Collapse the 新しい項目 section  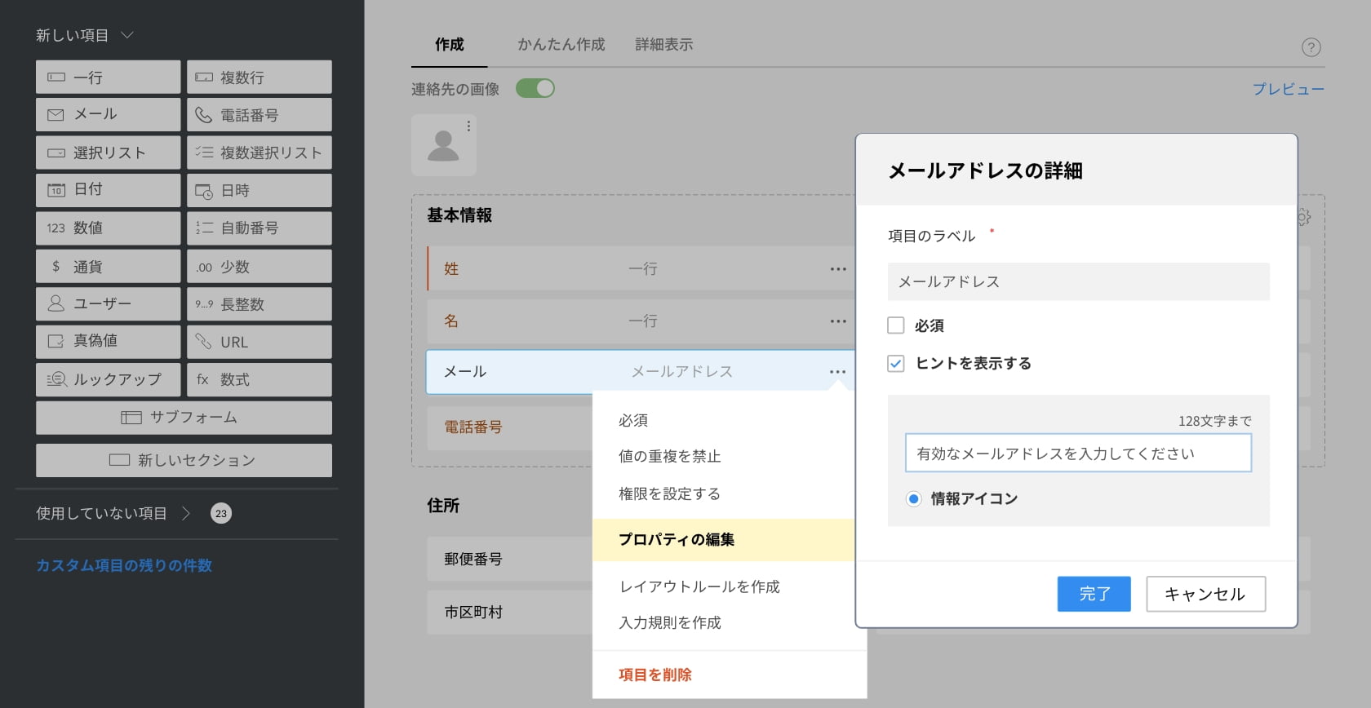(127, 35)
